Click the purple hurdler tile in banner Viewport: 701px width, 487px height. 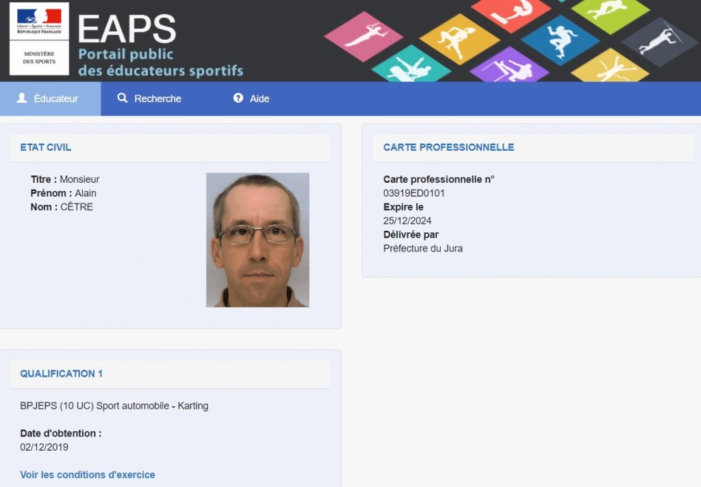[509, 67]
